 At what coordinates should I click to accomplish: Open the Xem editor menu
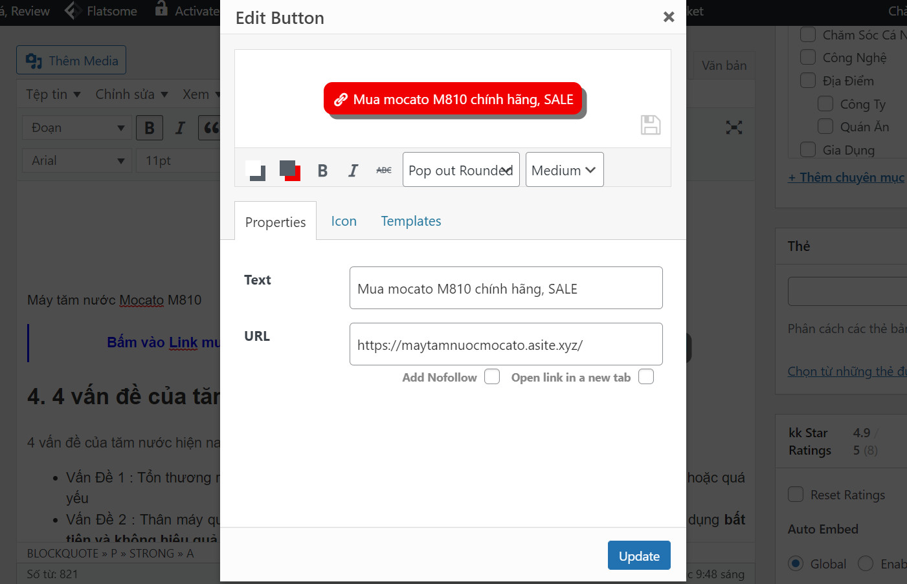[201, 94]
